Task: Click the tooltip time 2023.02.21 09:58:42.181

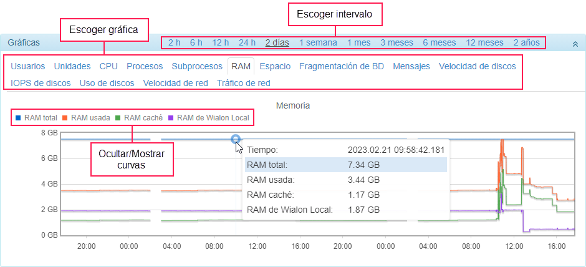Action: (396, 150)
